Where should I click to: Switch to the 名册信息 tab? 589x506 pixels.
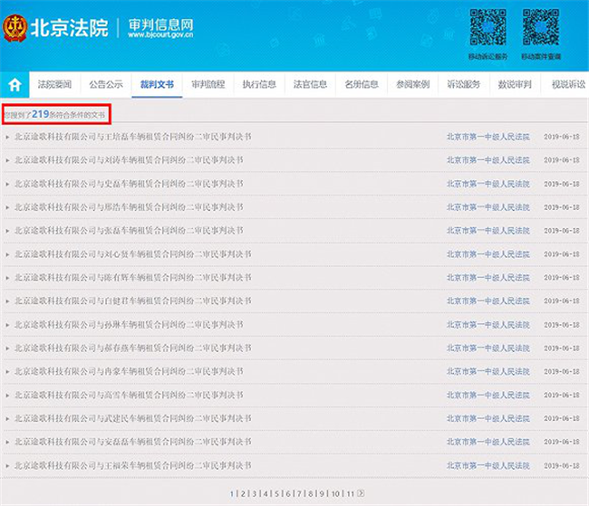pyautogui.click(x=362, y=84)
